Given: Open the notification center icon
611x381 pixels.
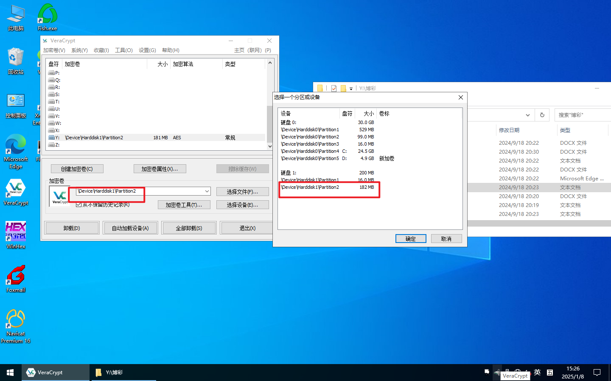Looking at the screenshot, I should coord(597,373).
